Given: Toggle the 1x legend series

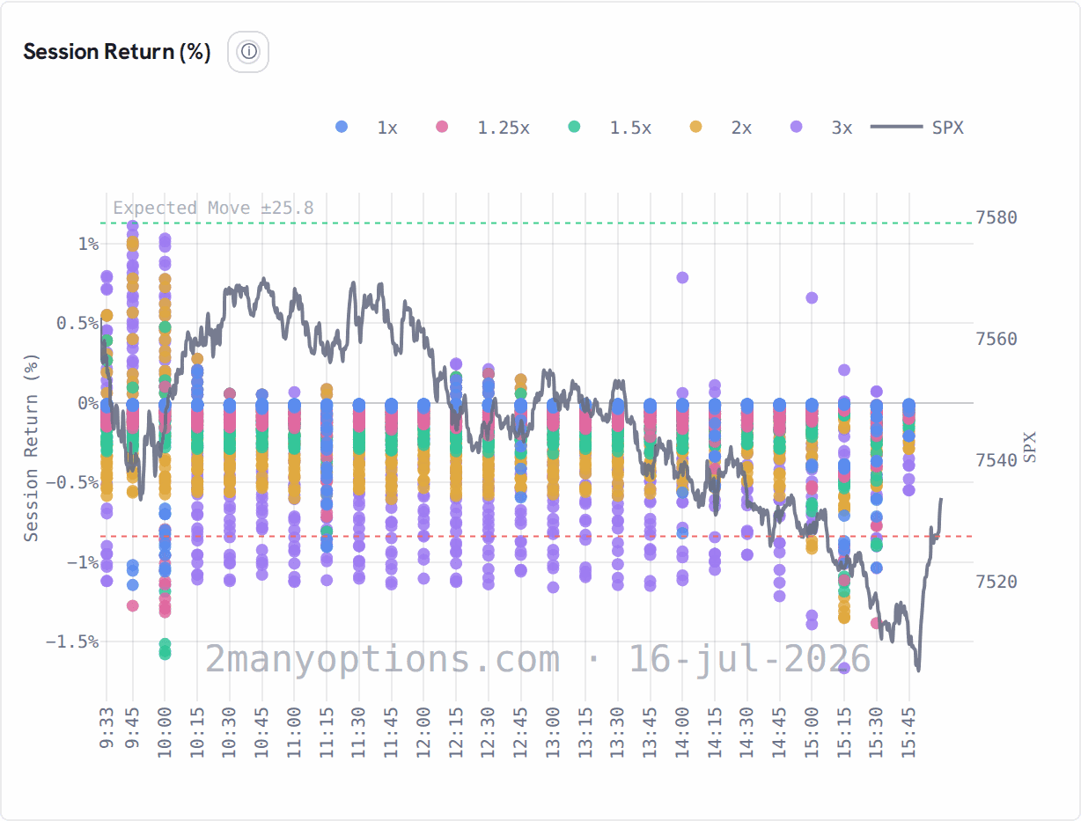Looking at the screenshot, I should click(366, 128).
